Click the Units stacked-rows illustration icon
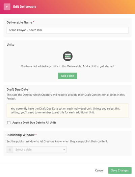Screen dimensions: 135x177 [67, 56]
